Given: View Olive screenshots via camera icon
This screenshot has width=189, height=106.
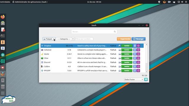Looking at the screenshot, I should [139, 58].
